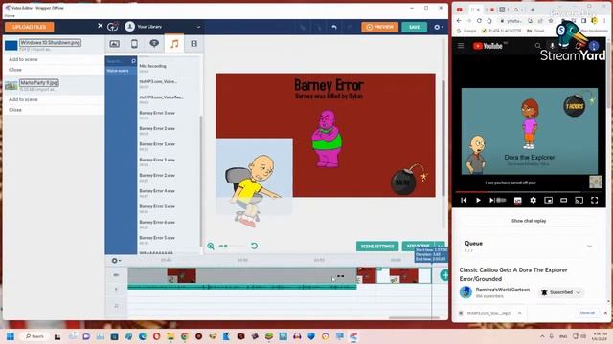Image resolution: width=613 pixels, height=344 pixels.
Task: Click the reset zoom circular arrow icon
Action: (x=254, y=247)
